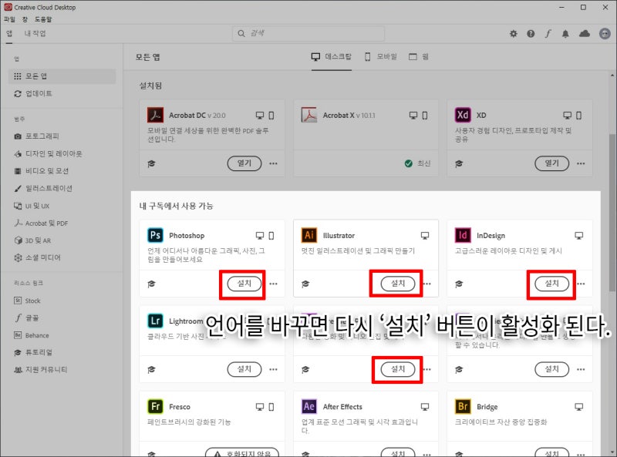Open 도움말 menu in menu bar
The width and height of the screenshot is (617, 457).
43,19
